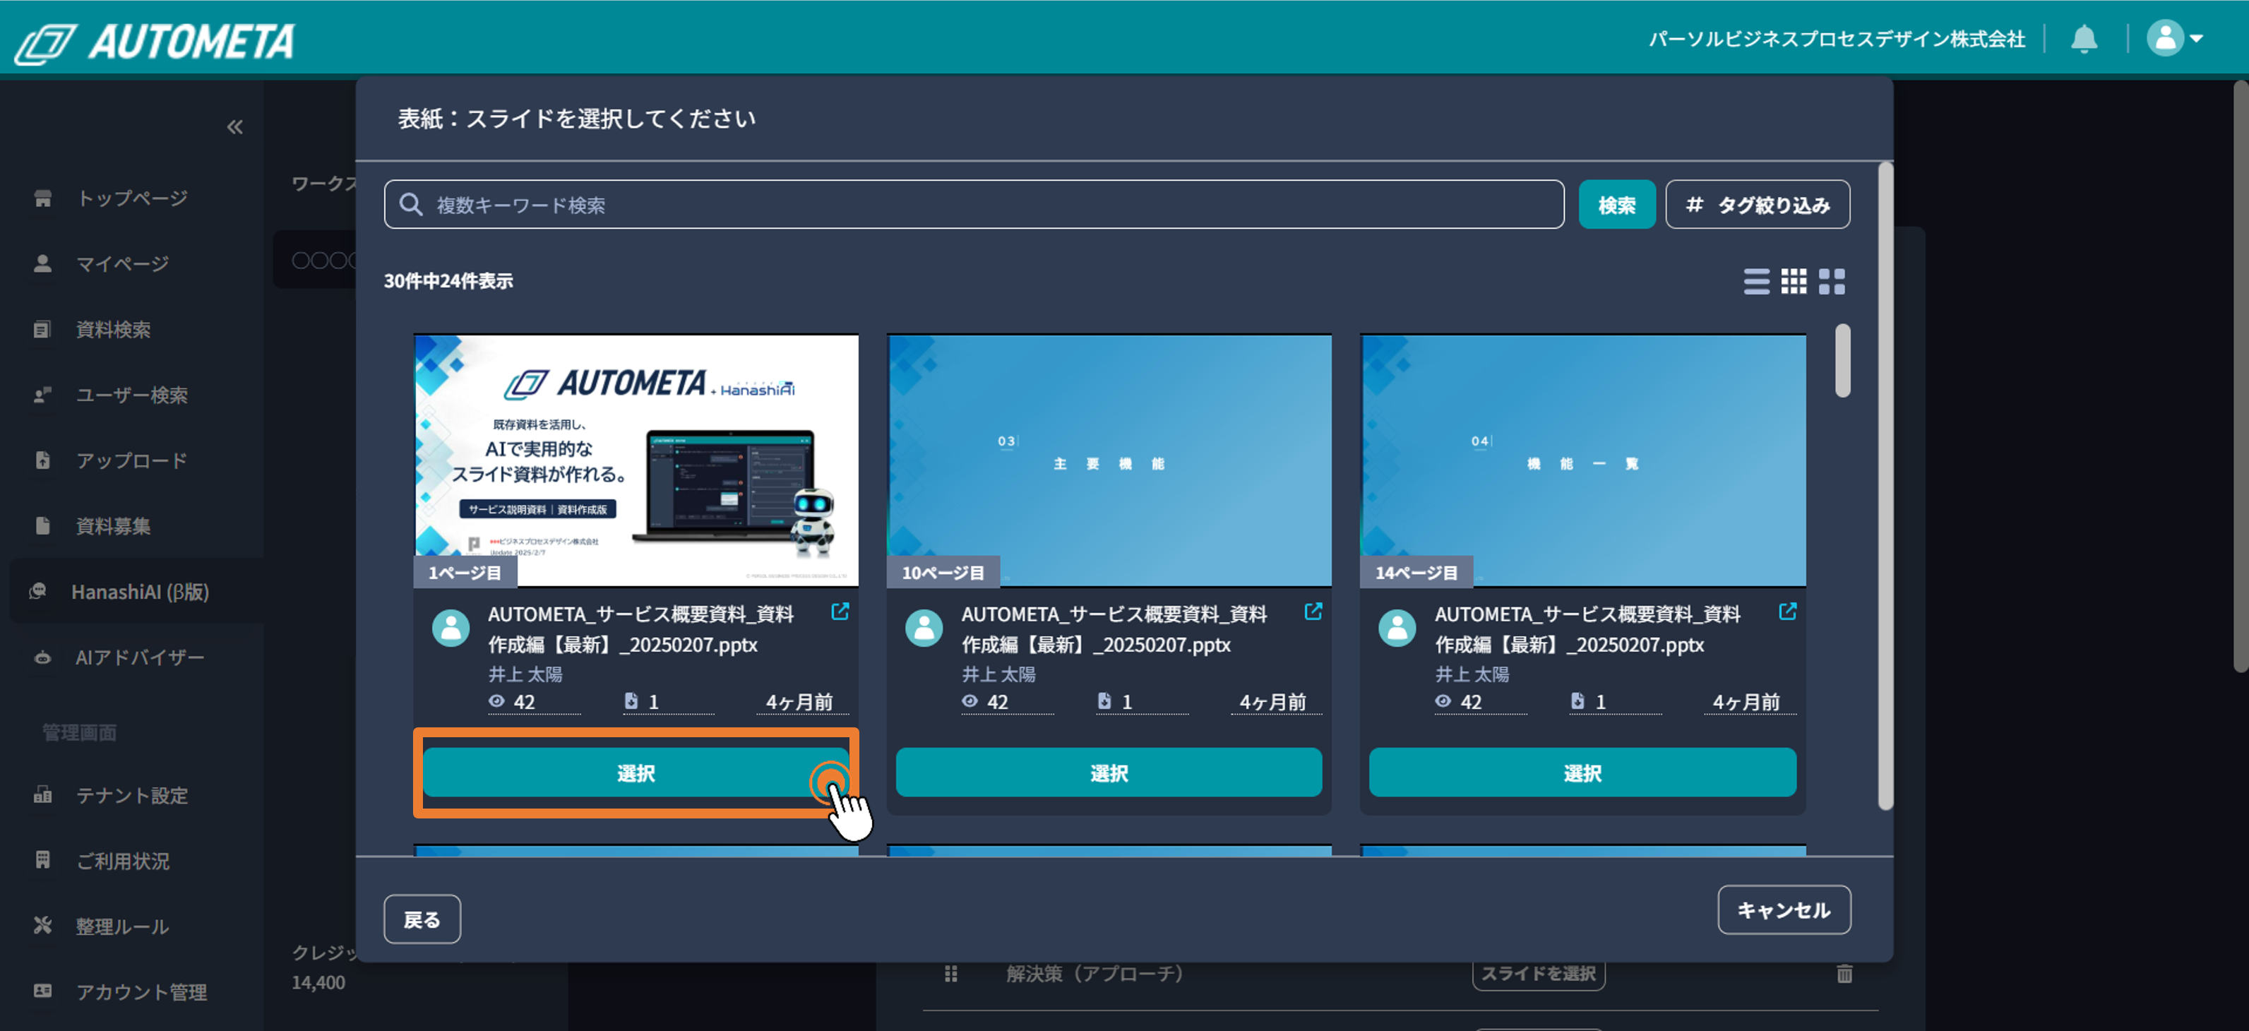2249x1031 pixels.
Task: Click the AUTOMETA logo in header
Action: coord(155,42)
